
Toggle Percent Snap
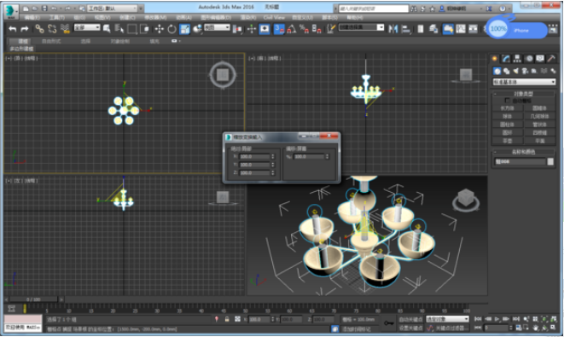tap(305, 29)
